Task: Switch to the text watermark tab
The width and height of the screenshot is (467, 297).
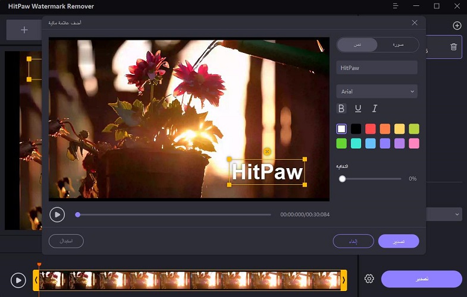Action: [358, 45]
